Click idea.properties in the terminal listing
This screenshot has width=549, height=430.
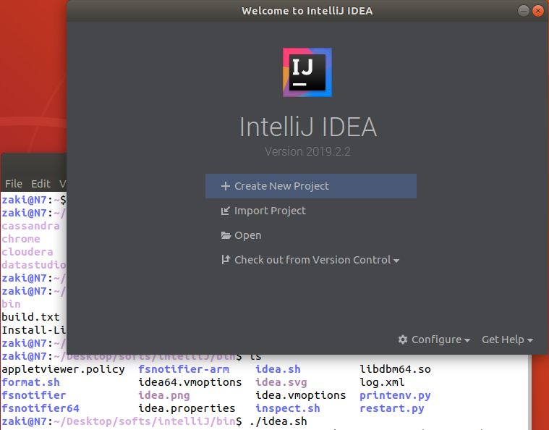pyautogui.click(x=187, y=408)
